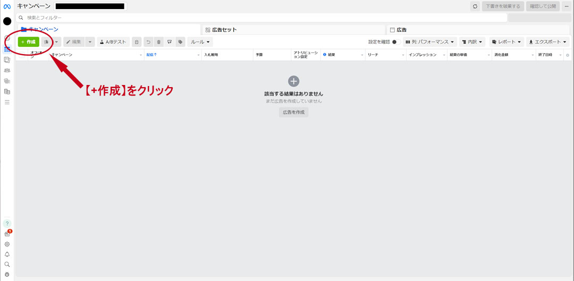Switch to the 広告セット tab
Image resolution: width=574 pixels, height=281 pixels.
click(293, 30)
